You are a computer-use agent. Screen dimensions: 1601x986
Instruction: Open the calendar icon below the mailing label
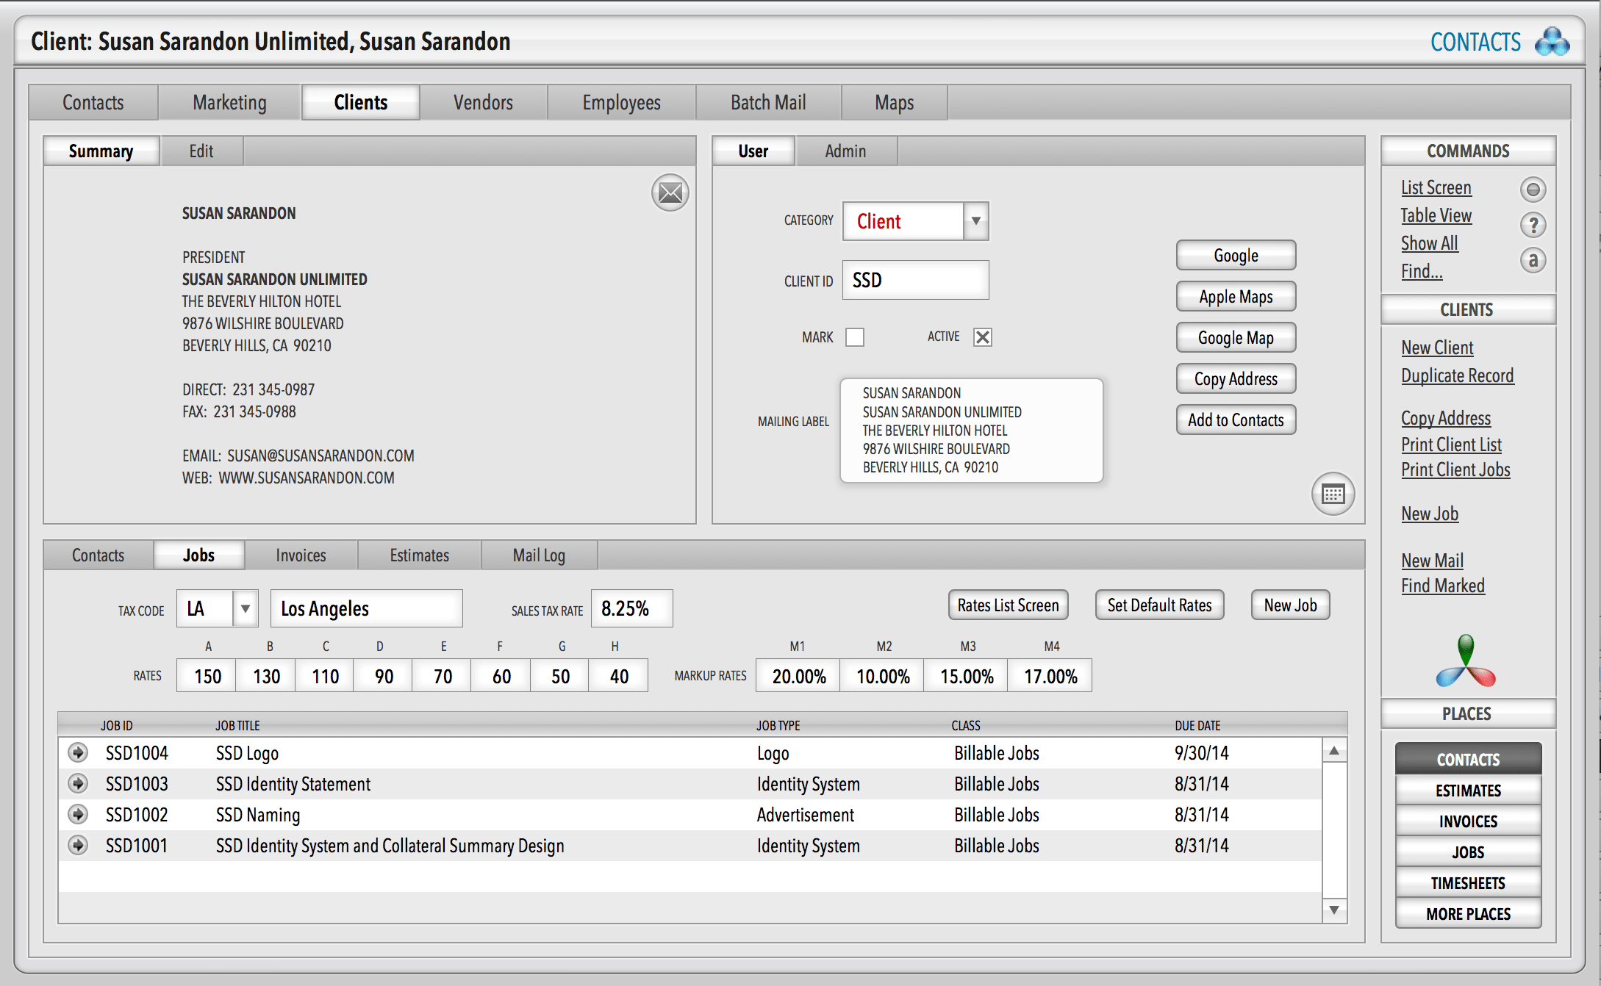click(x=1333, y=494)
